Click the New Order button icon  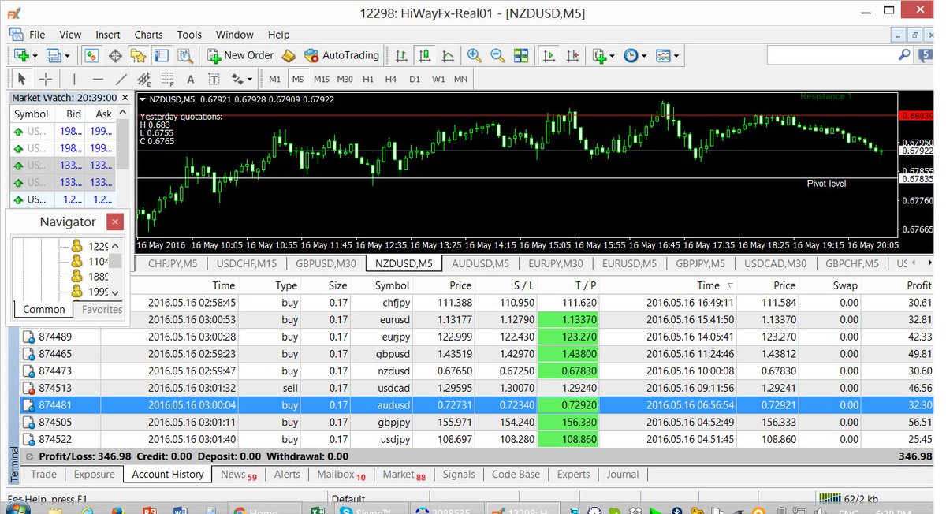(x=214, y=55)
